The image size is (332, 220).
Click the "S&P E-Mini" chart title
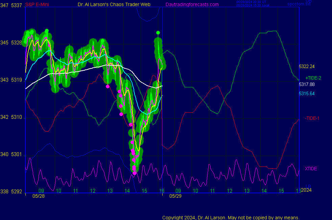click(x=37, y=4)
